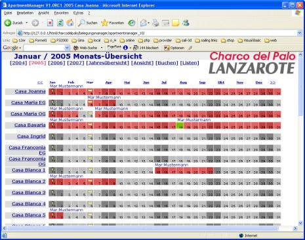Open the Casa Bavaria apartment link
The height and width of the screenshot is (240, 305).
pyautogui.click(x=30, y=125)
